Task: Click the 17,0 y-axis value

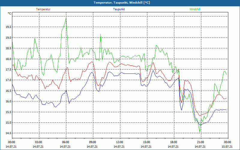Action: coord(8,80)
